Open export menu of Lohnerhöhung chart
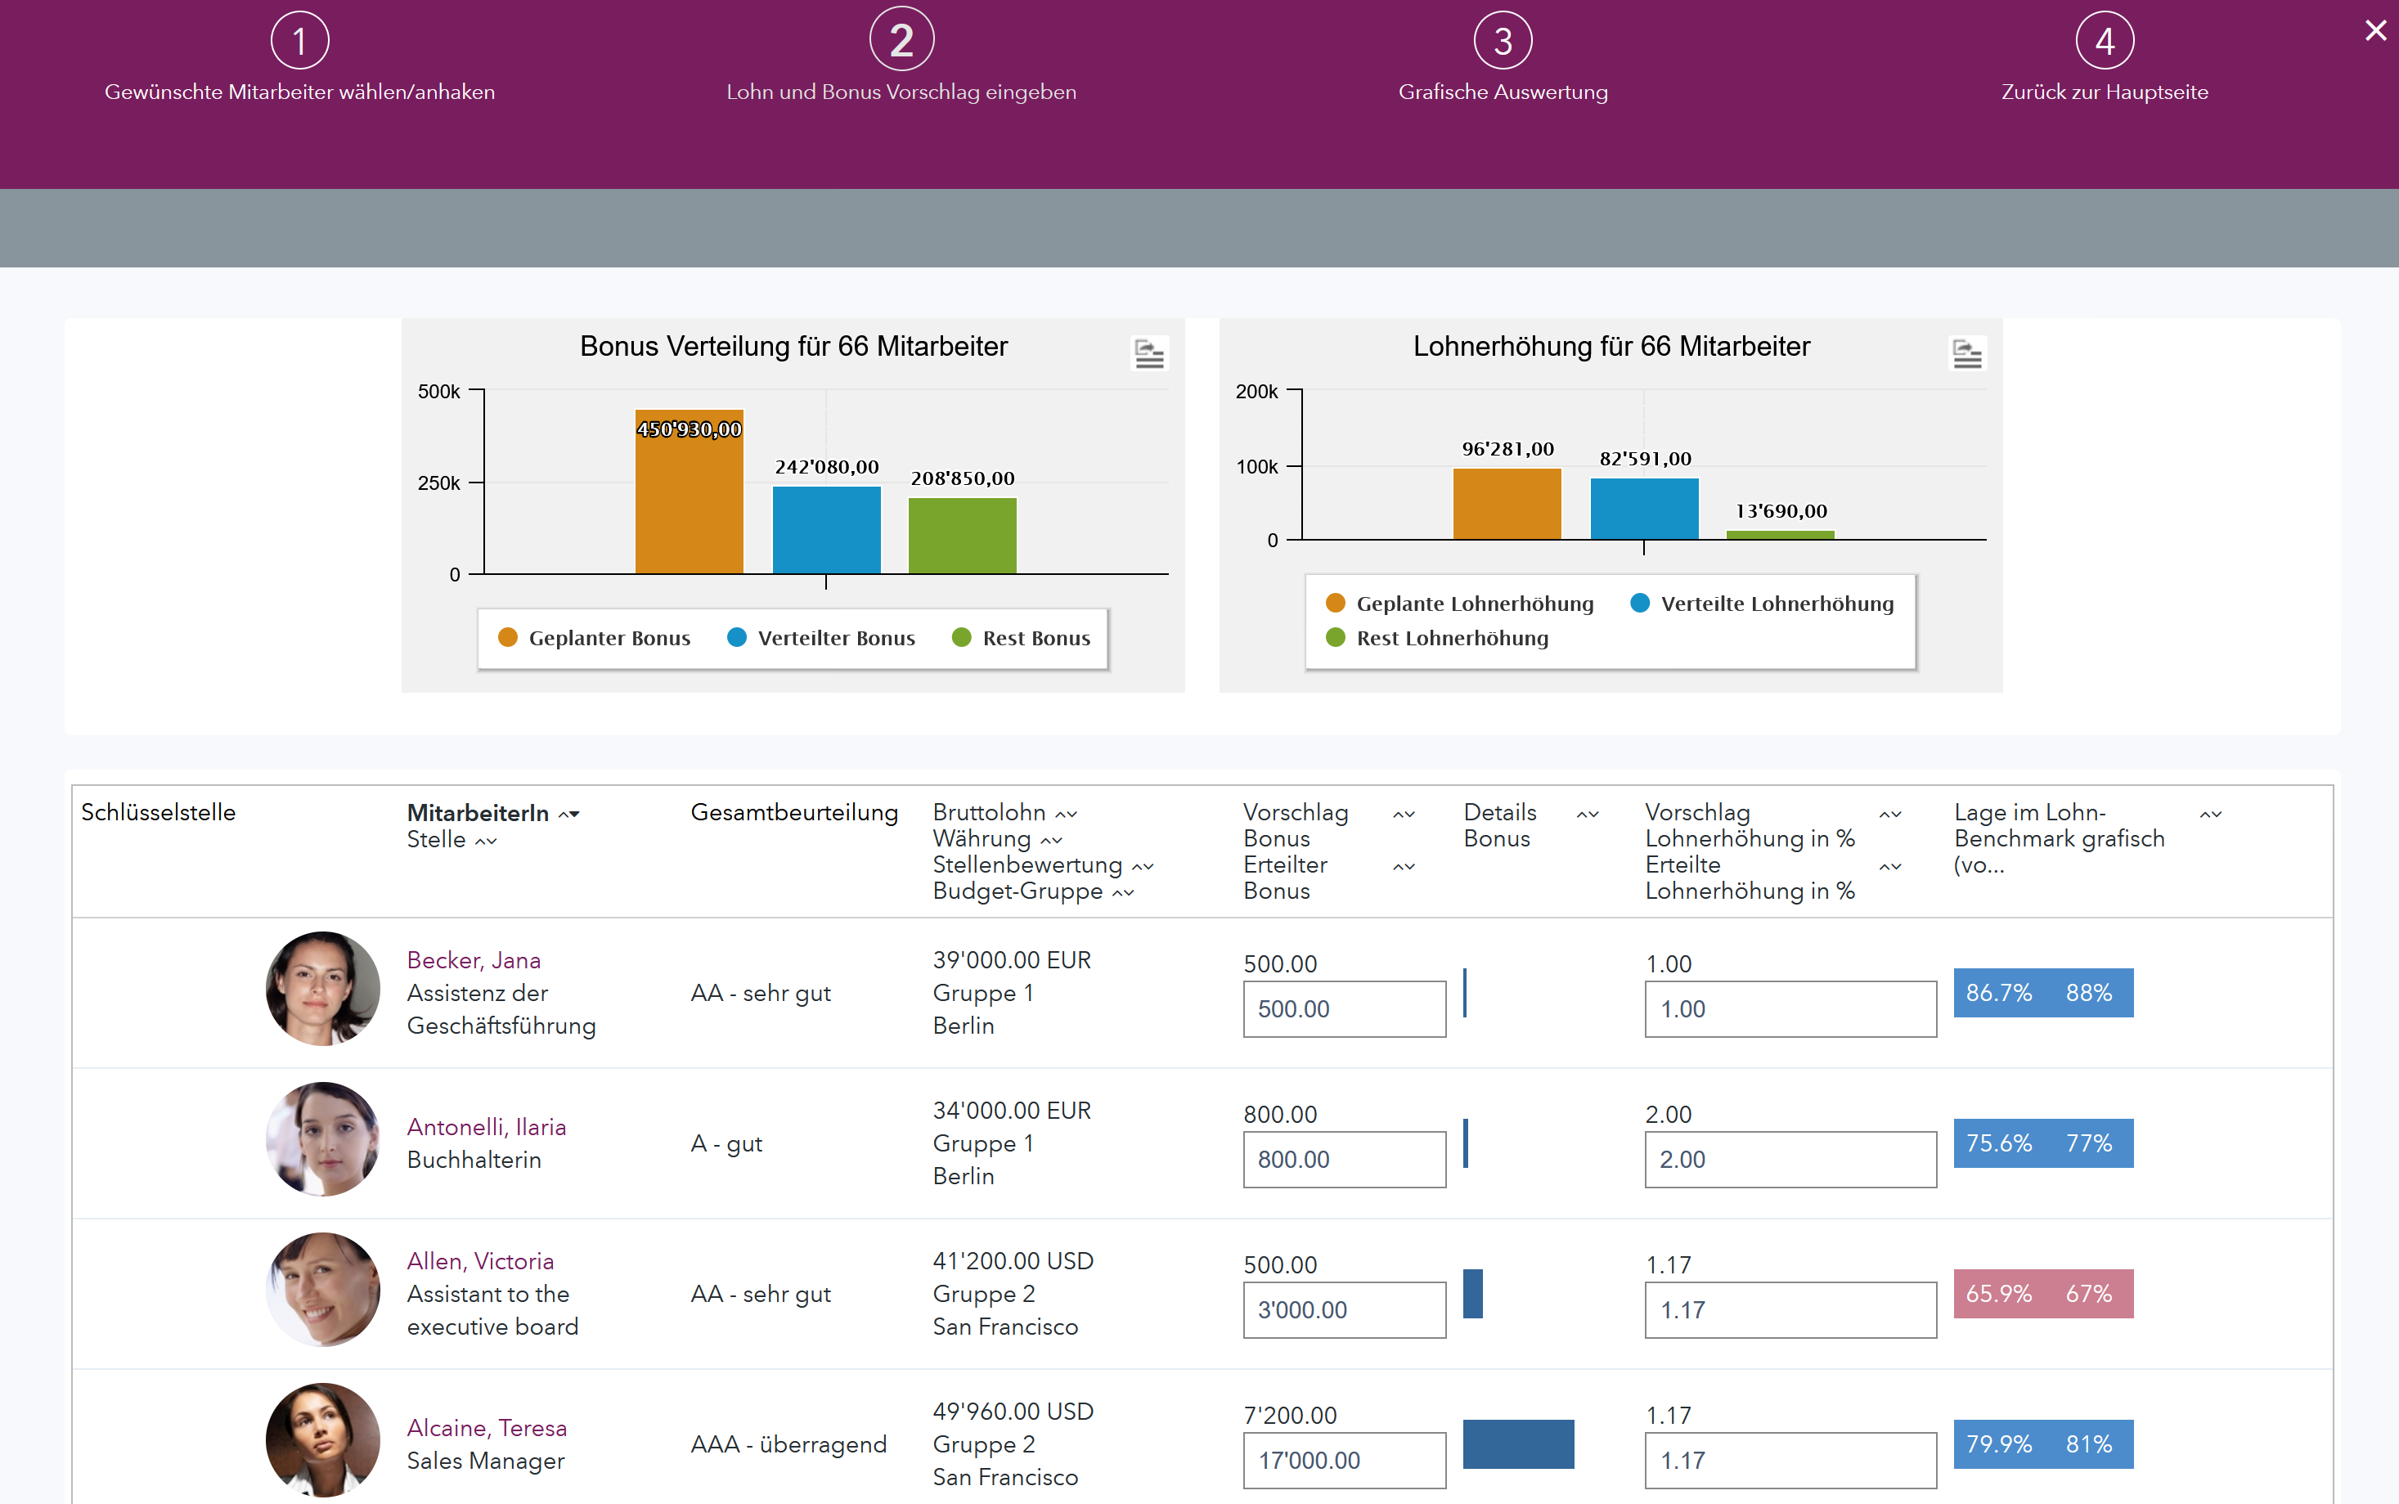 click(1966, 354)
